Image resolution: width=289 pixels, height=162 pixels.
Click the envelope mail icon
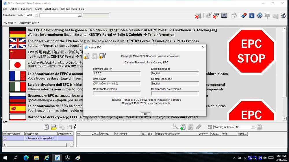point(275,16)
